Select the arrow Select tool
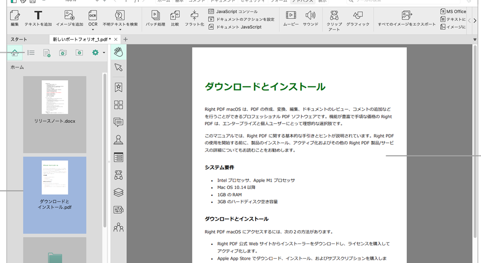This screenshot has height=263, width=481. (118, 67)
